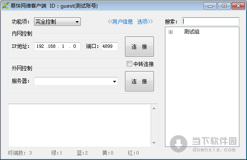Focus the 搜索 search box
The width and height of the screenshot is (247, 160).
click(x=210, y=22)
